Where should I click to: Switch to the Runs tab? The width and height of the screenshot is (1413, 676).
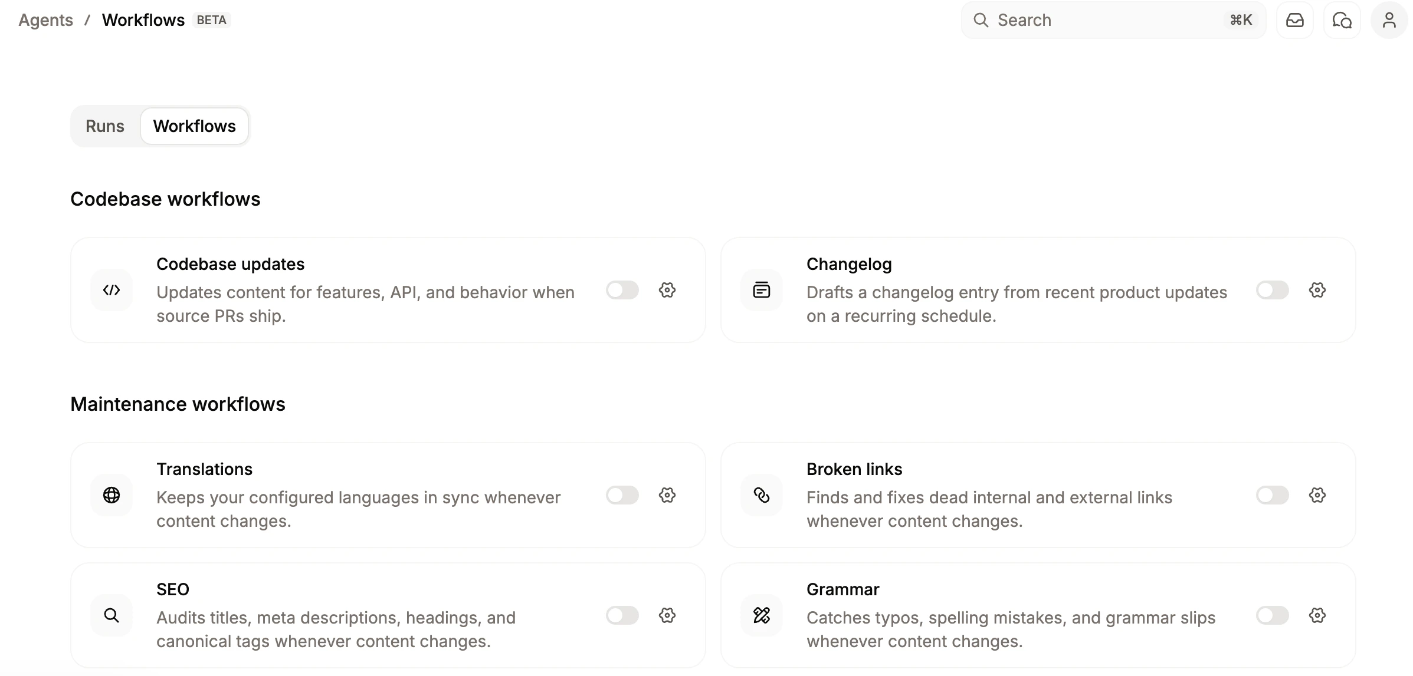[105, 126]
